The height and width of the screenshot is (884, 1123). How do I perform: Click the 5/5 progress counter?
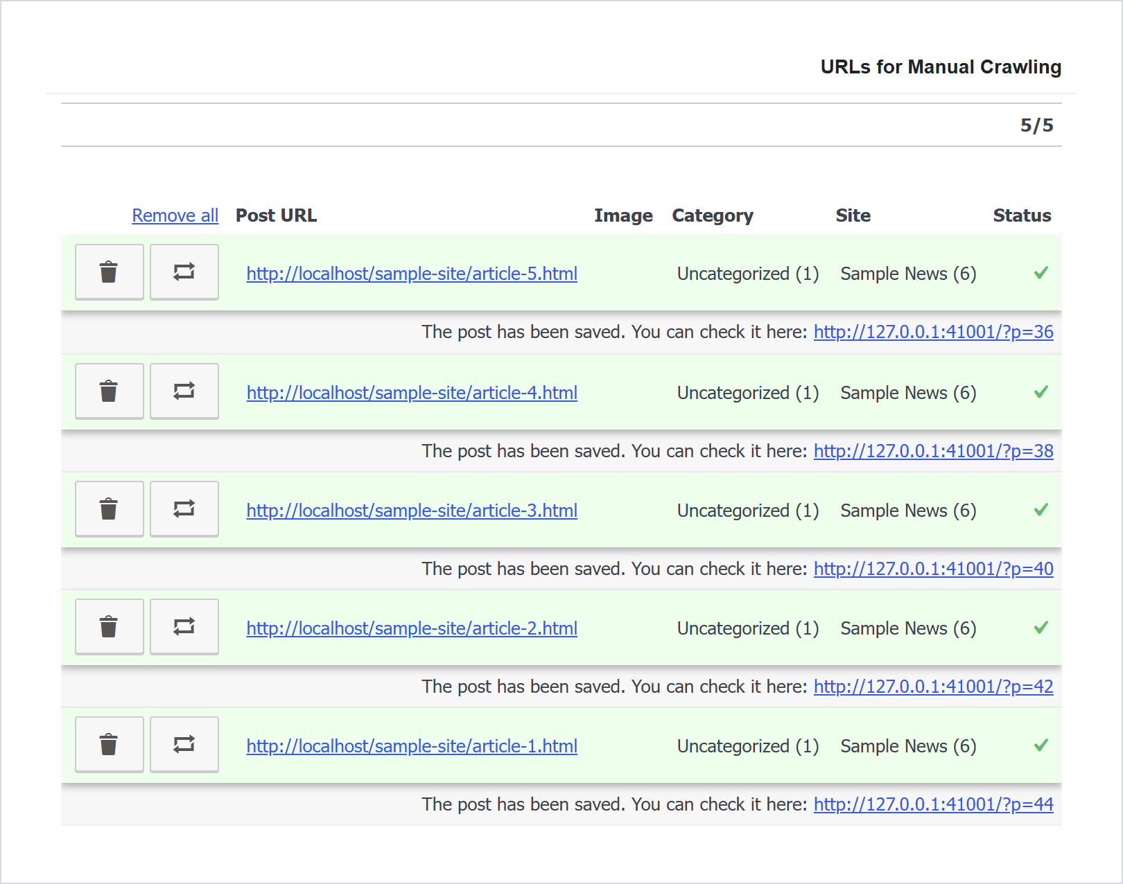pyautogui.click(x=1036, y=125)
